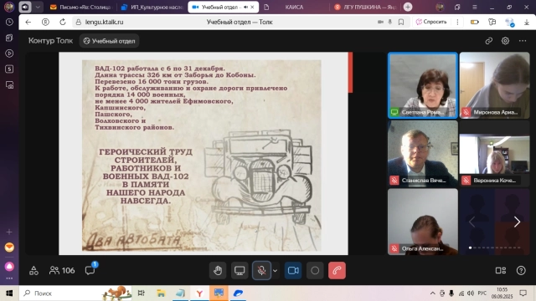The height and width of the screenshot is (301, 536).
Task: Raise hand in the meeting
Action: click(x=218, y=271)
